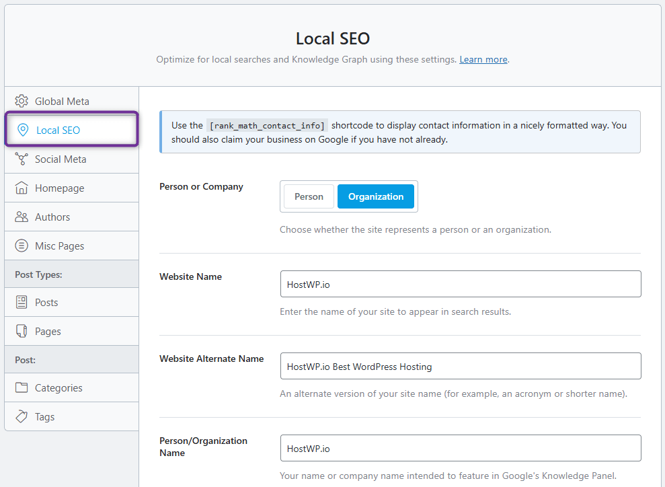
Task: Focus the Person/Organization Name field
Action: [461, 448]
